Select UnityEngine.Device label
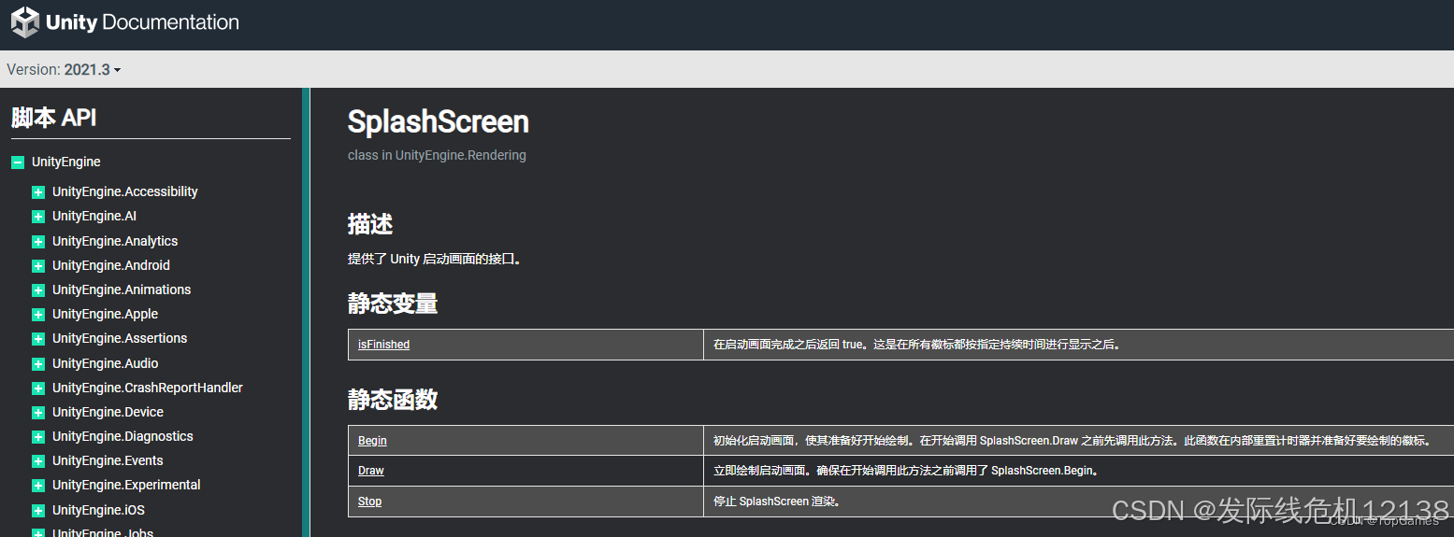 pos(108,412)
